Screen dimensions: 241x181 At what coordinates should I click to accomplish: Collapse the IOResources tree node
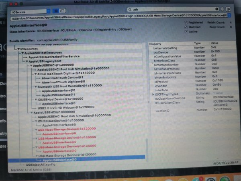point(18,49)
